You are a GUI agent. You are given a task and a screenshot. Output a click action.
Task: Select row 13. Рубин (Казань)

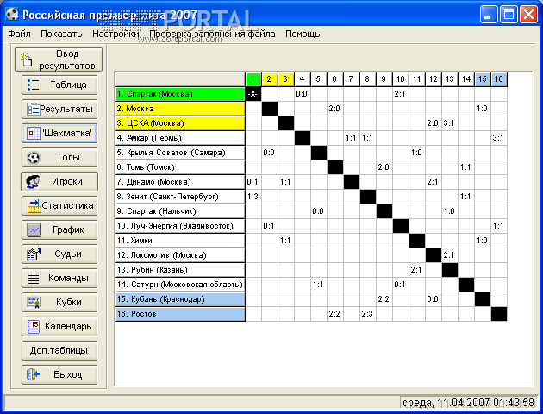coord(180,270)
